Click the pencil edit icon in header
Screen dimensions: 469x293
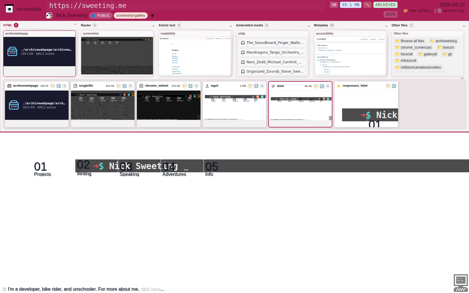[x=367, y=5]
